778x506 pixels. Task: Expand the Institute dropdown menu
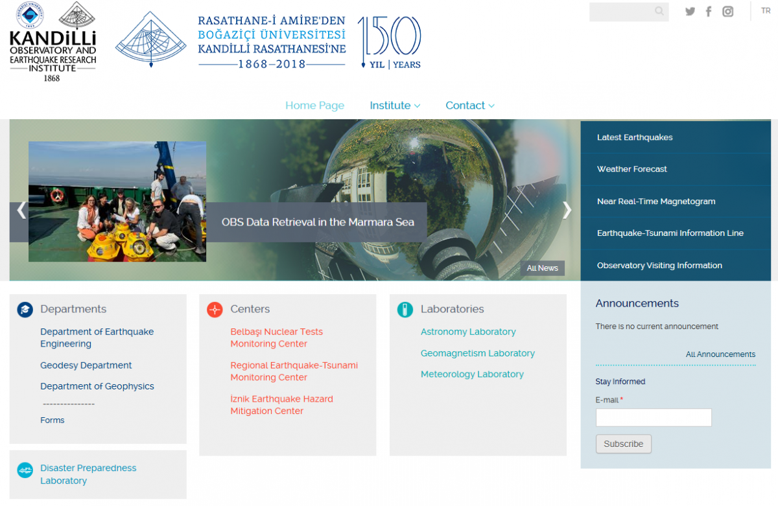(x=394, y=106)
